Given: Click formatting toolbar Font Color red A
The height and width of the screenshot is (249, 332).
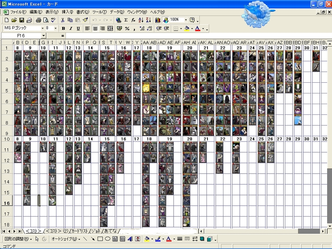Looking at the screenshot, I should 197,28.
